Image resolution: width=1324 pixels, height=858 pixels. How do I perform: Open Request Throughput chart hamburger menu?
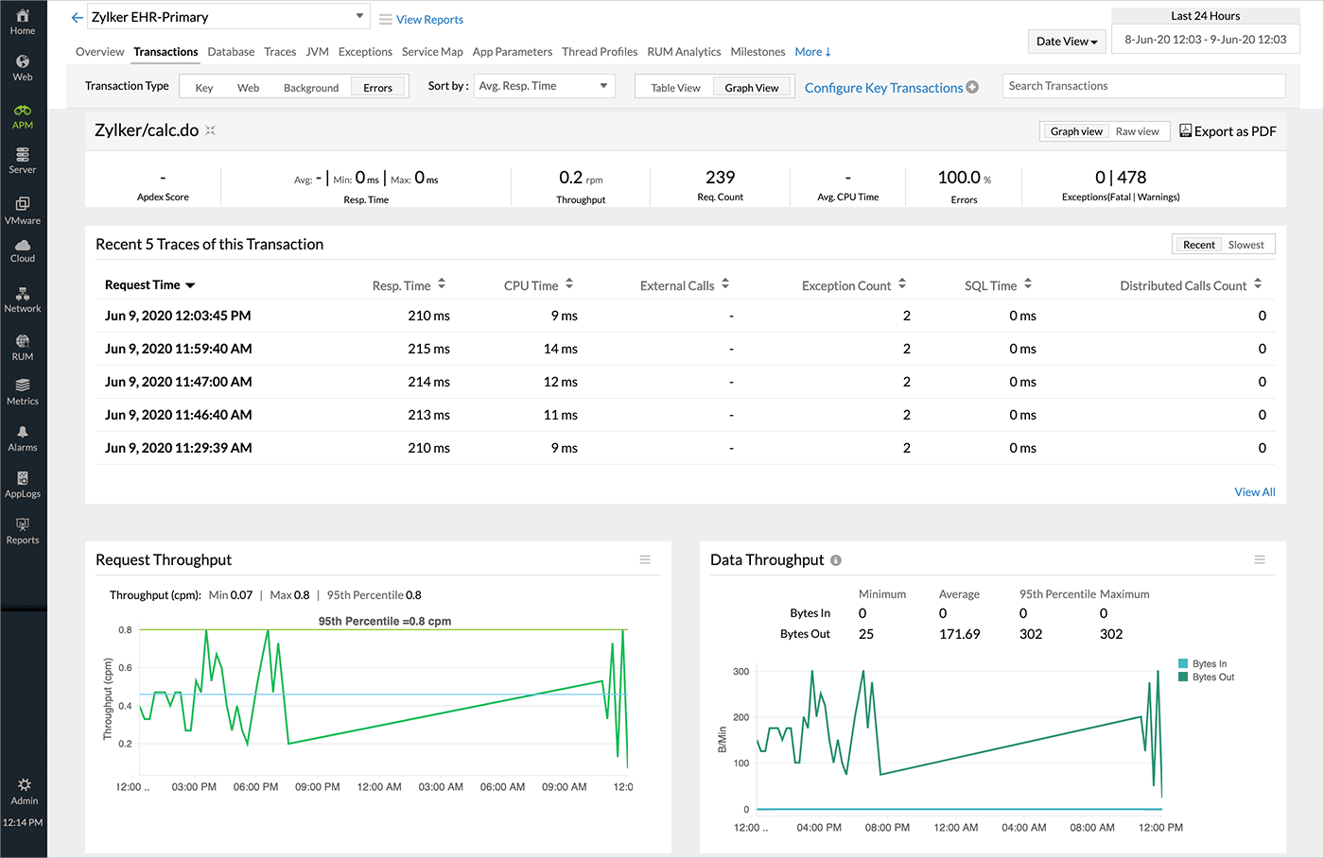[645, 559]
